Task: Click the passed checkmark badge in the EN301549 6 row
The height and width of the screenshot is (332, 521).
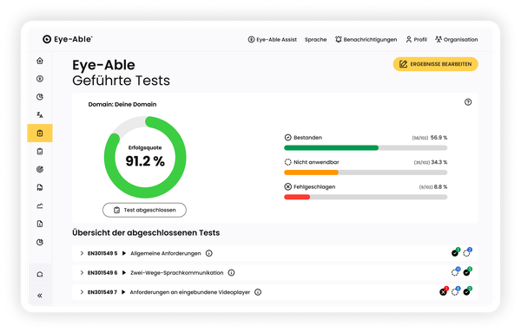Action: [x=467, y=271]
